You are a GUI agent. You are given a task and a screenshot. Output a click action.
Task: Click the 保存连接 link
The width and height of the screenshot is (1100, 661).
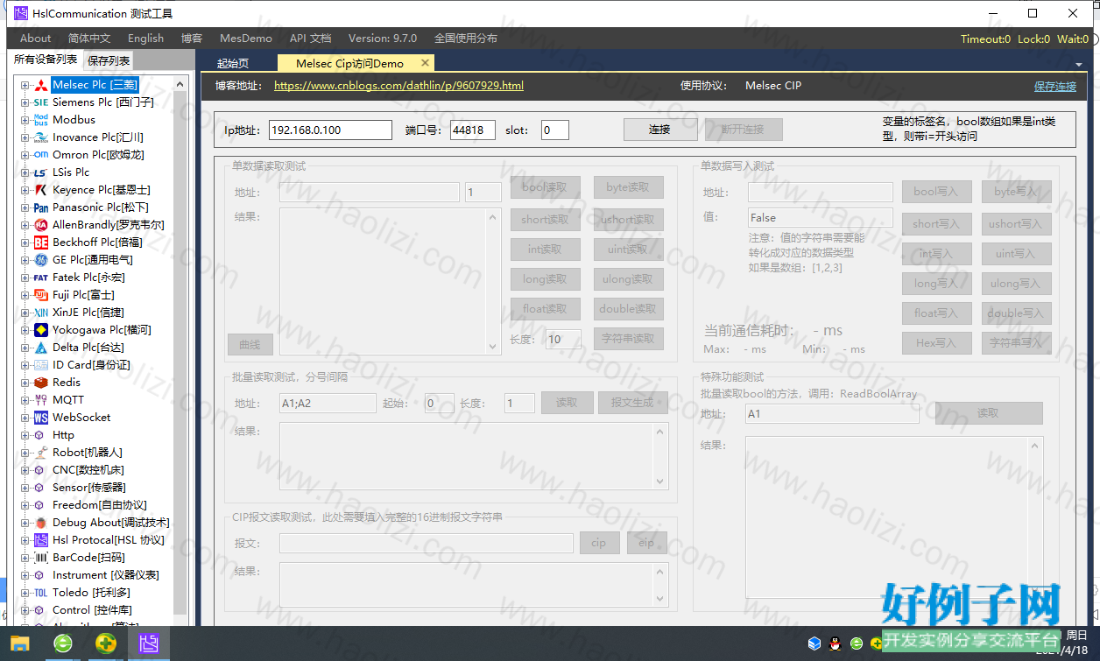pos(1055,87)
